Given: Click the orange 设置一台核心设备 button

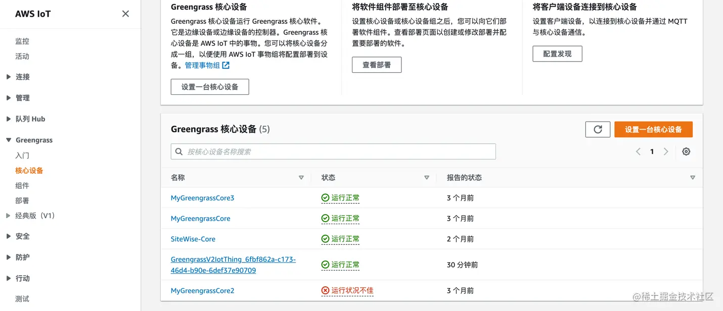Looking at the screenshot, I should [653, 129].
